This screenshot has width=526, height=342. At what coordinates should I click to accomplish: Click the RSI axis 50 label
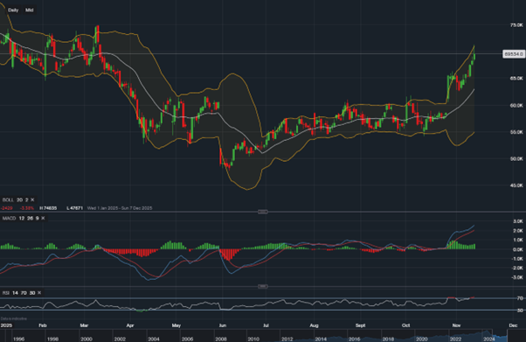click(x=520, y=311)
